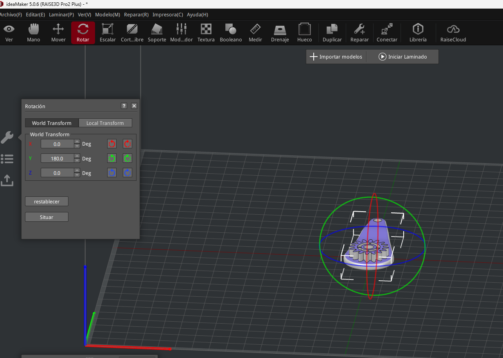Screen dimensions: 503x358
Task: Click the wrench icon in left sidebar
Action: coord(7,137)
